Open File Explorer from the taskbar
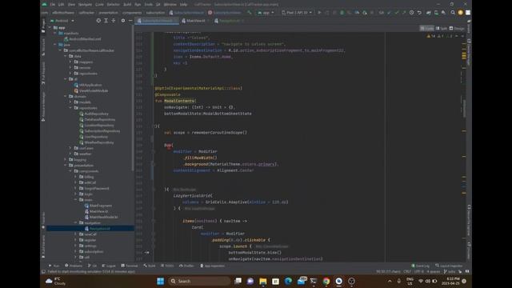The image size is (512, 288). 263,281
